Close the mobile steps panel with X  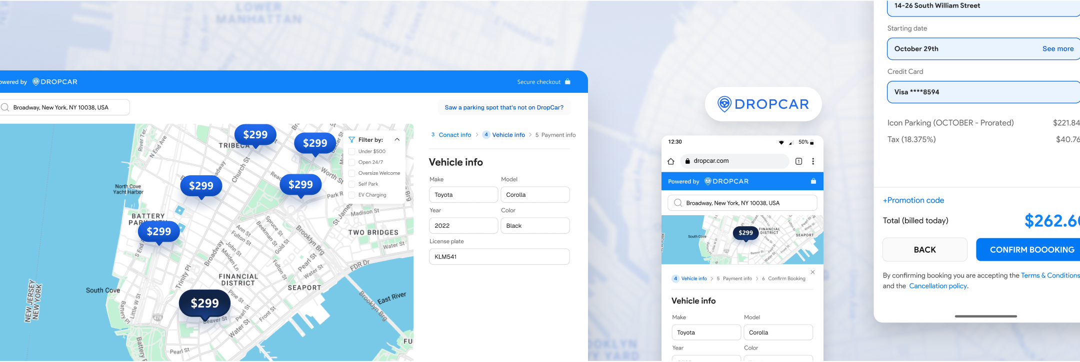pos(812,272)
